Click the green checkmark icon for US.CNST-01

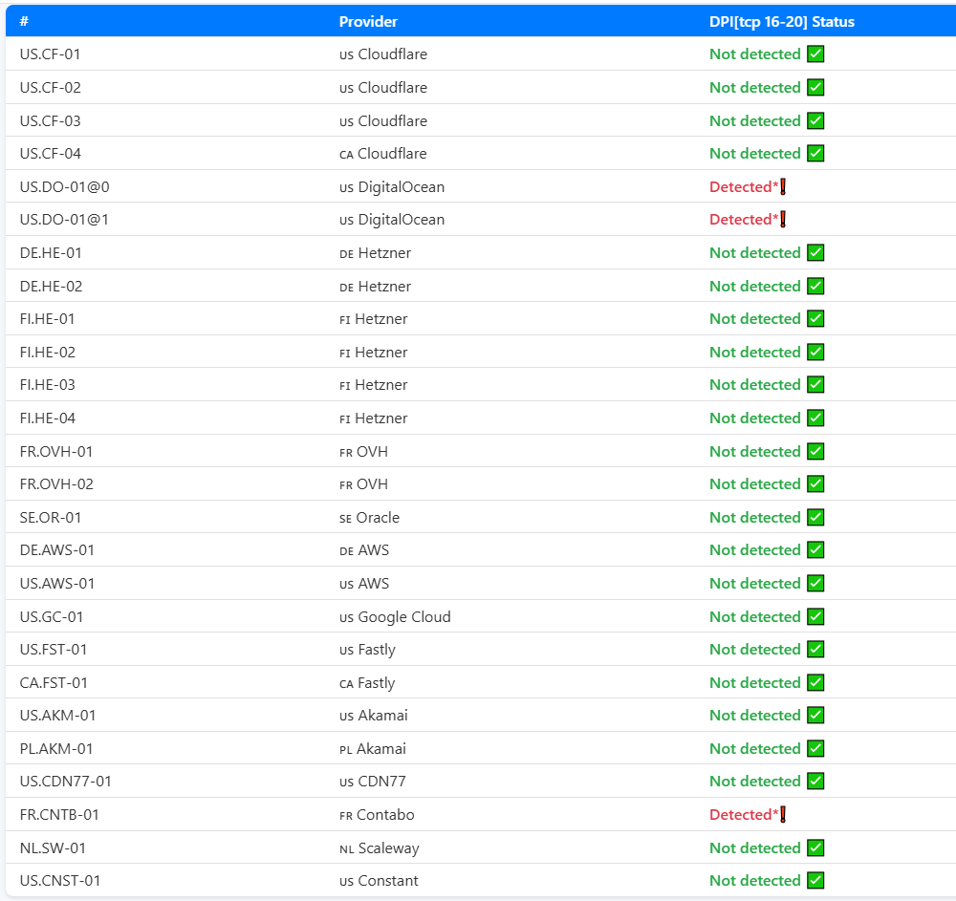(815, 880)
